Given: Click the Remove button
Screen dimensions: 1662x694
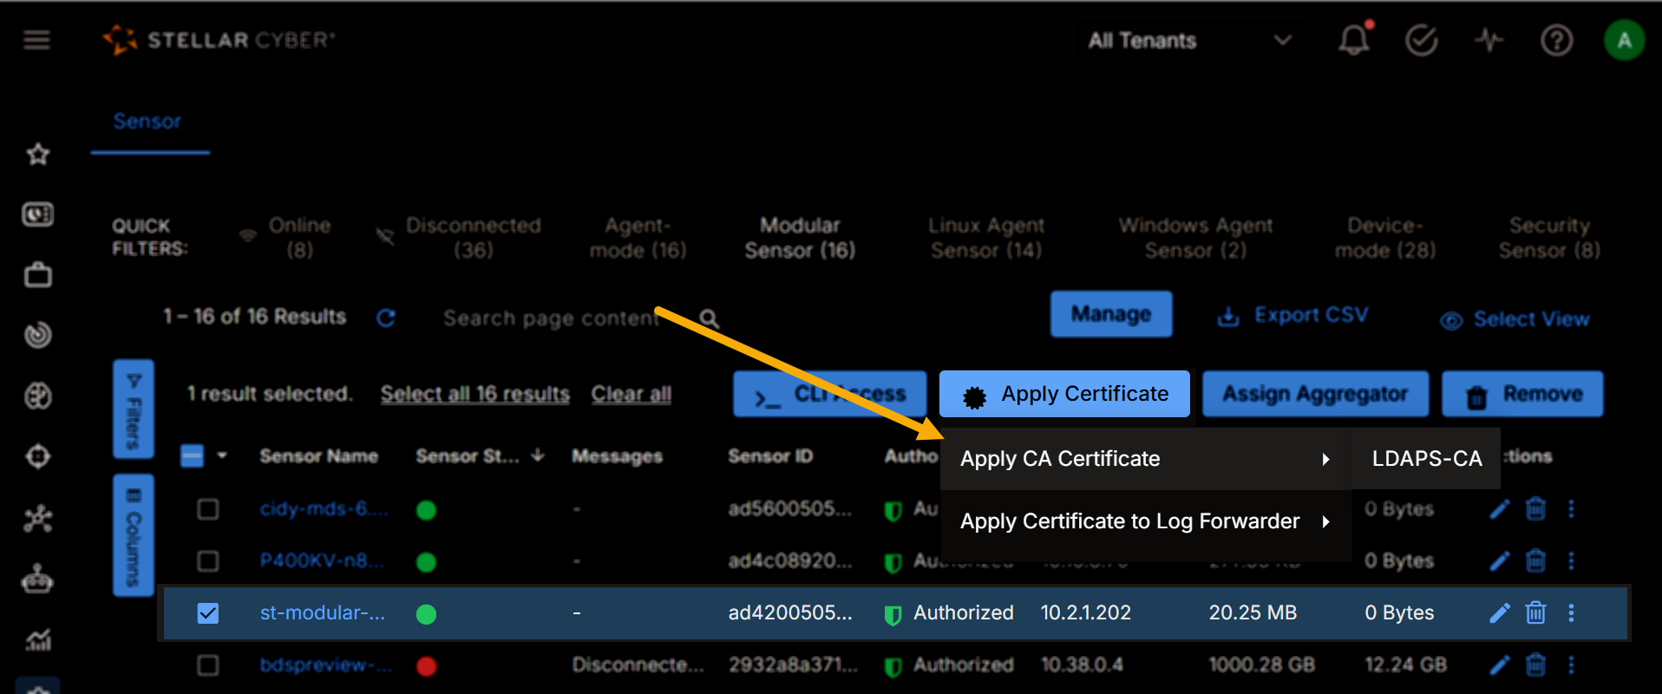Looking at the screenshot, I should point(1522,394).
